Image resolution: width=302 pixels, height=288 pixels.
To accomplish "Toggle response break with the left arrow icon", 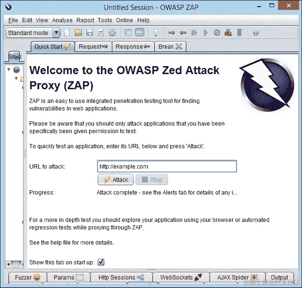I will tap(183, 33).
